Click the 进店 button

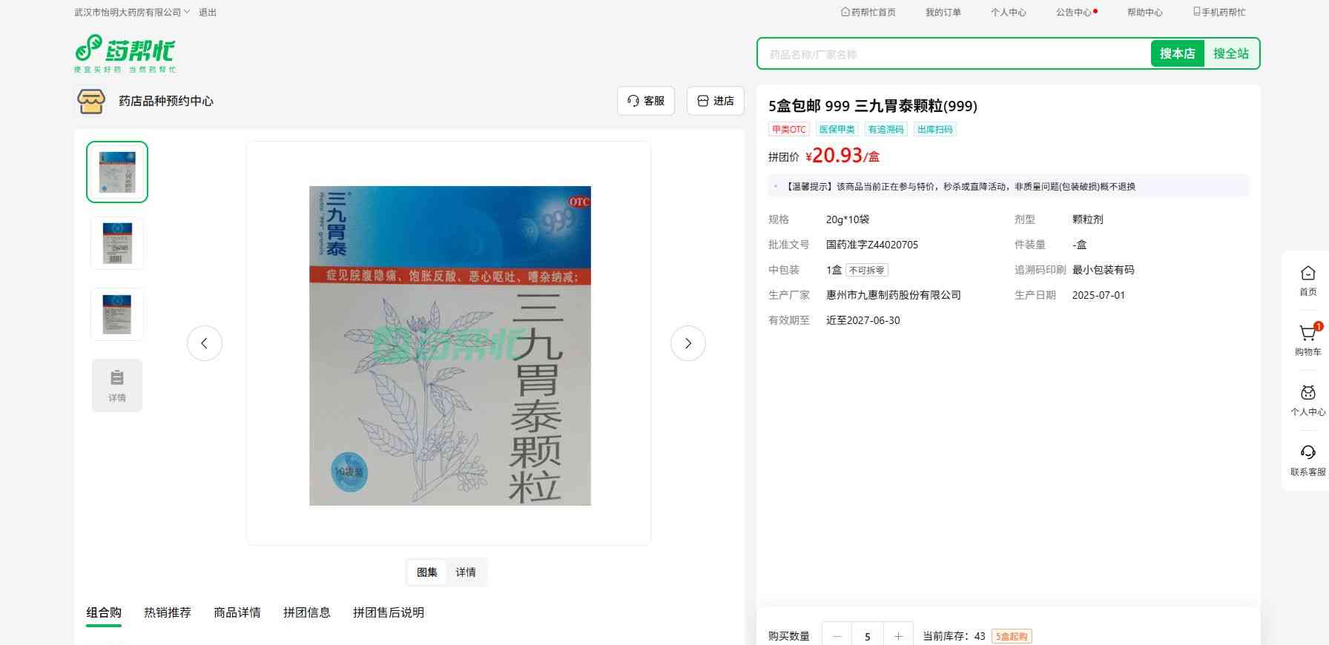coord(716,101)
